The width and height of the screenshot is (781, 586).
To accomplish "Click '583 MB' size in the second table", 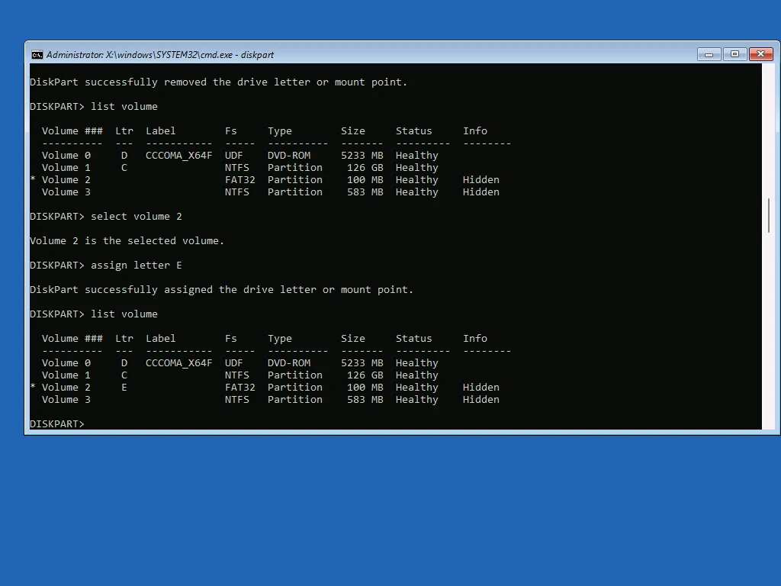I will pyautogui.click(x=365, y=399).
